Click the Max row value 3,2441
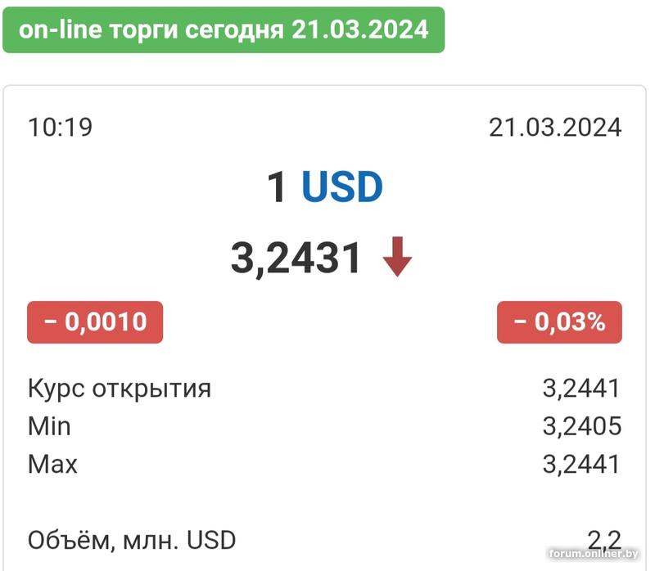This screenshot has height=571, width=655. [x=581, y=465]
